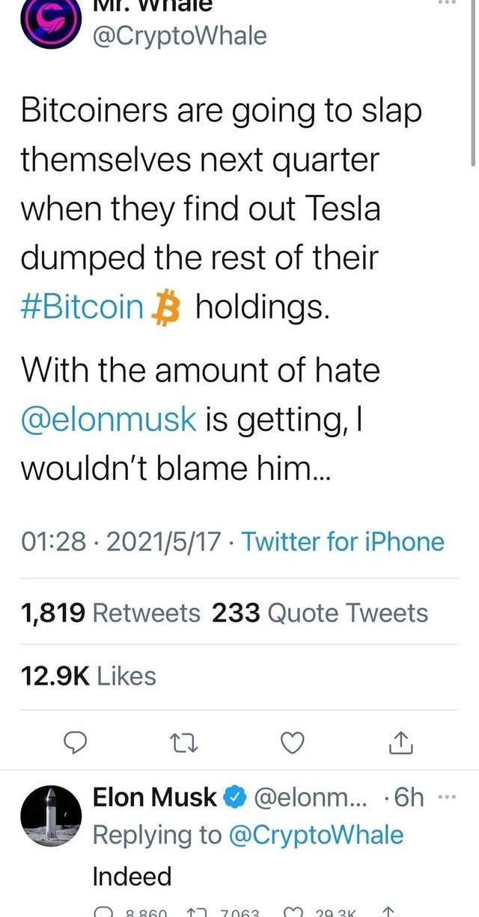This screenshot has height=917, width=479.
Task: Reply to Mr. Whale's tweet via comment icon
Action: tap(75, 742)
